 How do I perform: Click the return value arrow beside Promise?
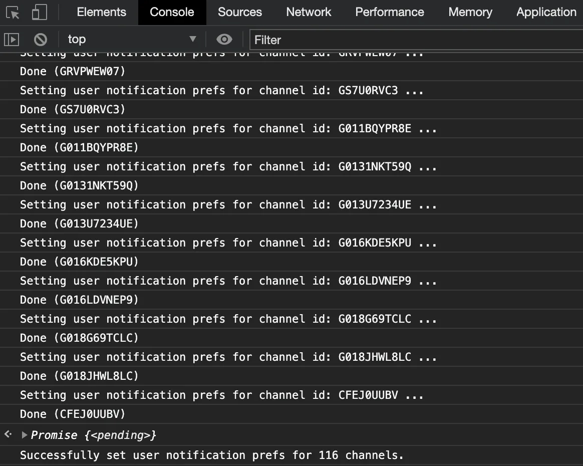pyautogui.click(x=8, y=434)
